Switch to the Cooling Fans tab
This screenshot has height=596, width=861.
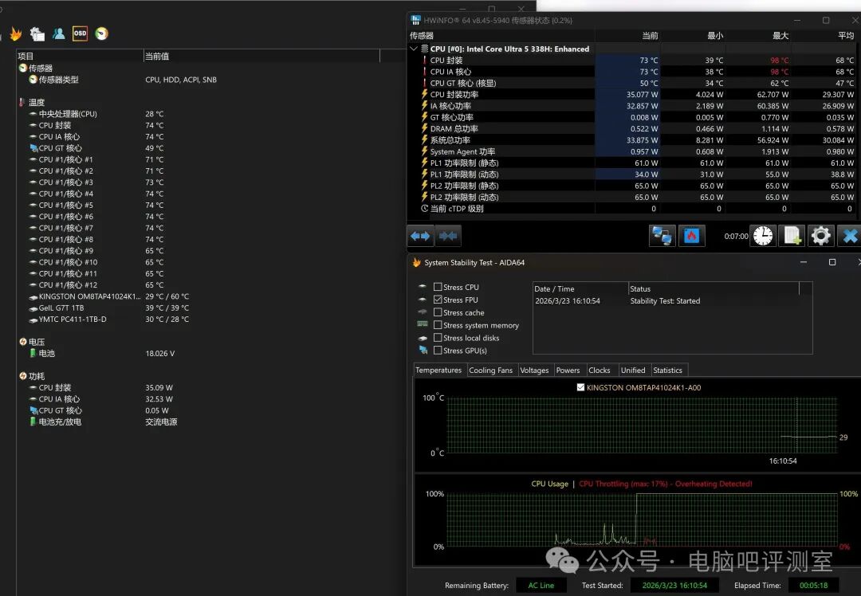pos(491,371)
